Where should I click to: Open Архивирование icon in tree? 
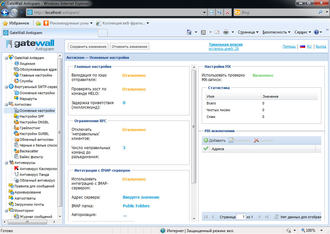(11, 192)
